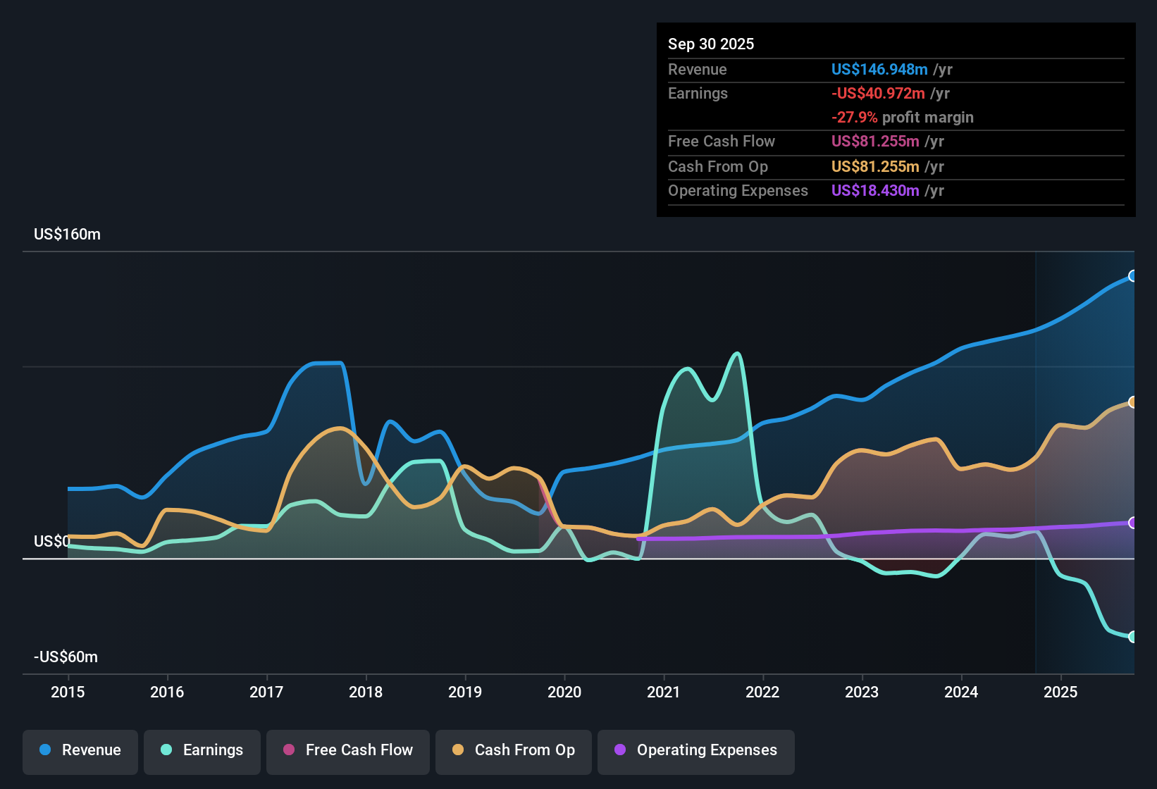Open the Free Cash Flow legend entry
1157x789 pixels.
pyautogui.click(x=347, y=750)
